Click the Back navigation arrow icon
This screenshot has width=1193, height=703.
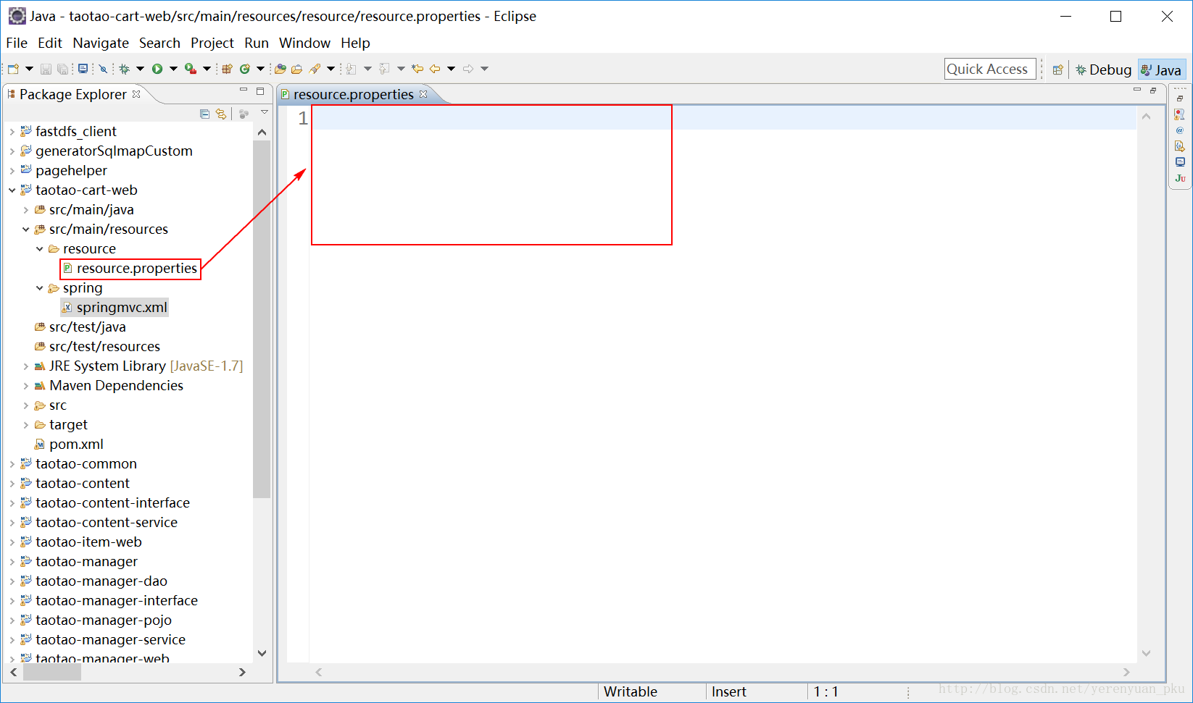click(435, 69)
